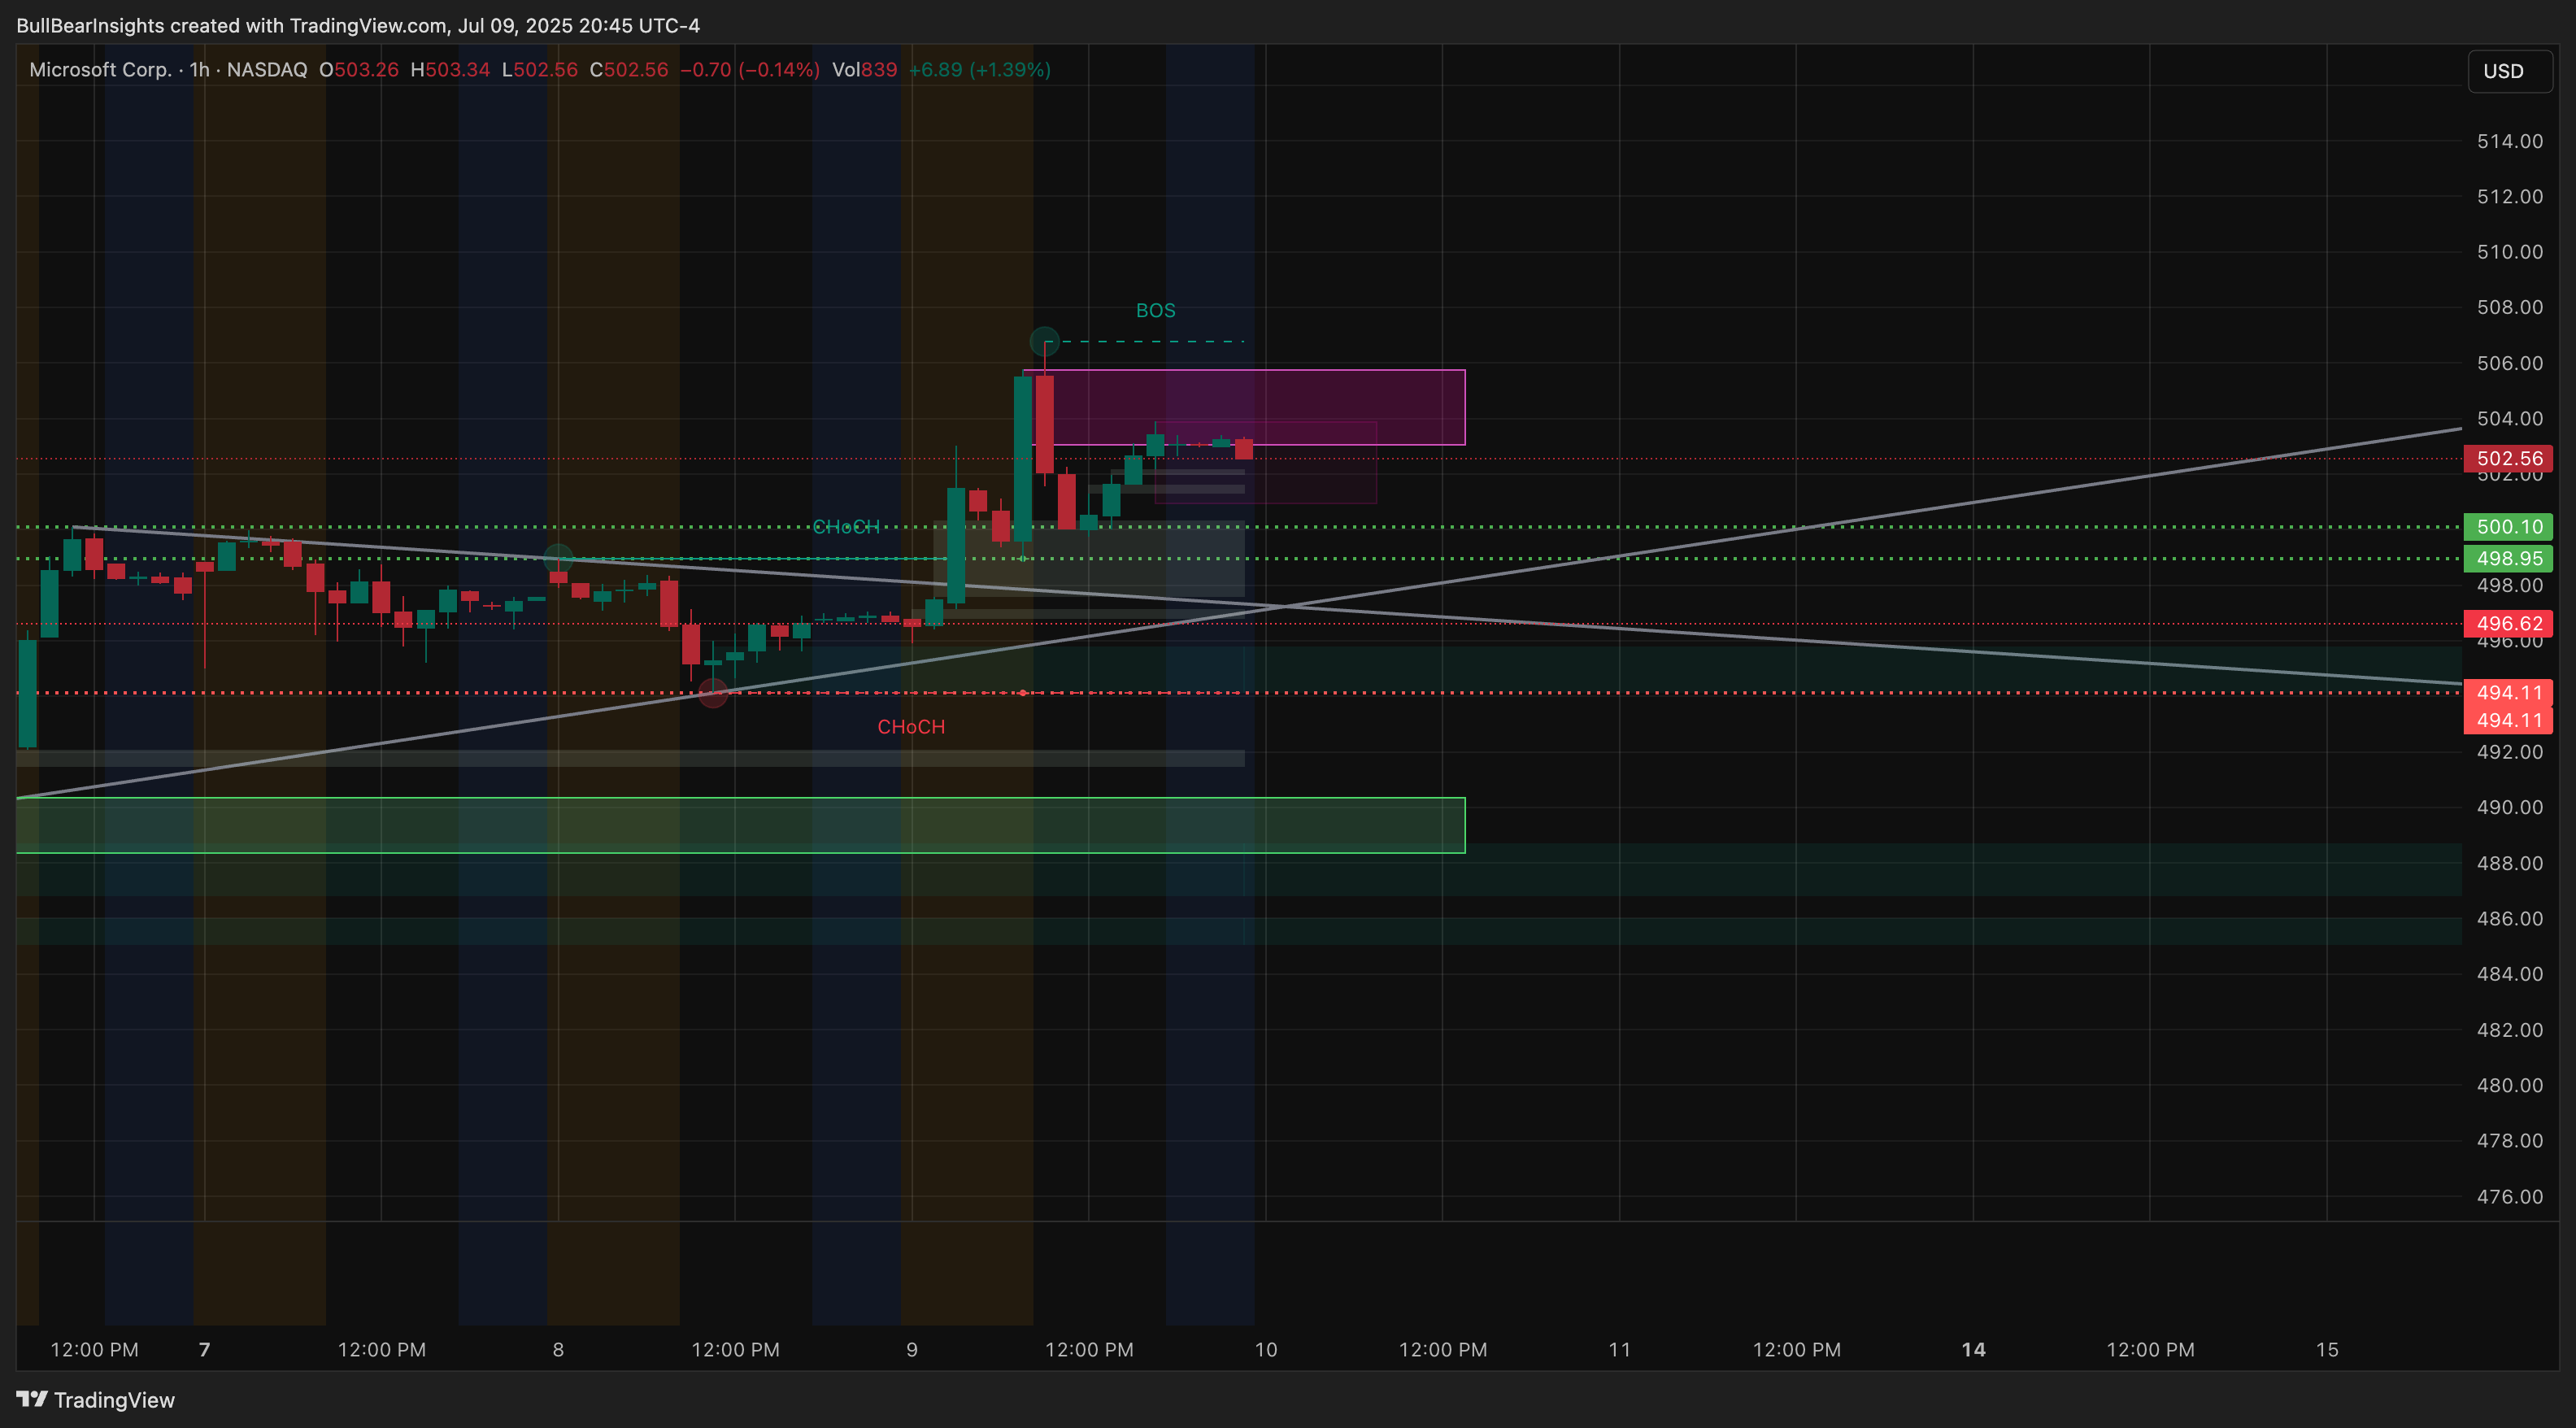Click the date label 10 on time axis
Screen dimensions: 2576x1428
[1265, 1350]
